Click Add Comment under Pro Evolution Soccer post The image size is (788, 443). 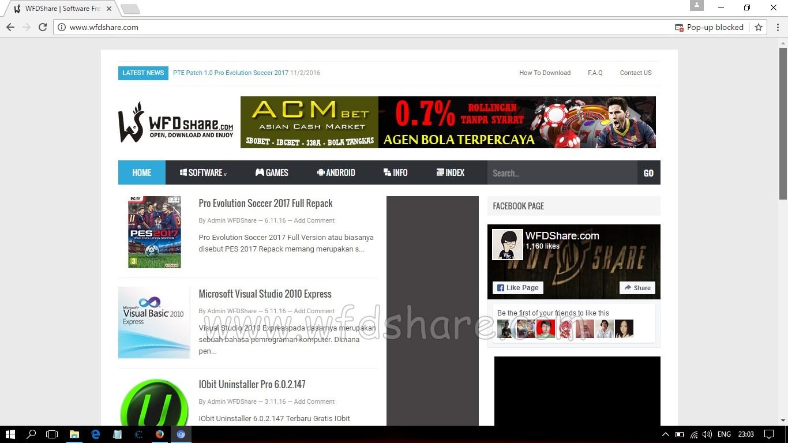tap(314, 220)
